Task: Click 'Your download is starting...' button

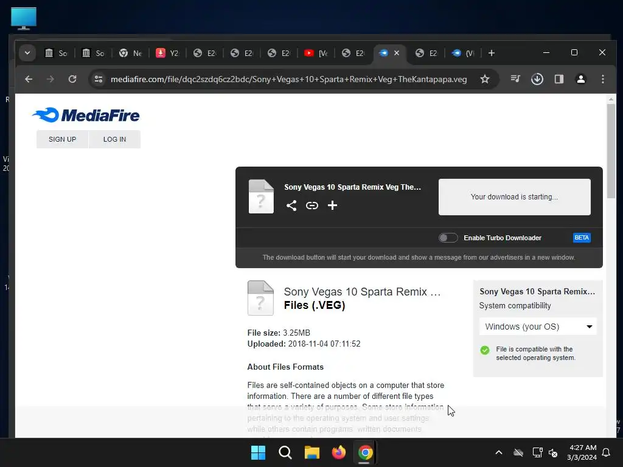Action: point(514,197)
